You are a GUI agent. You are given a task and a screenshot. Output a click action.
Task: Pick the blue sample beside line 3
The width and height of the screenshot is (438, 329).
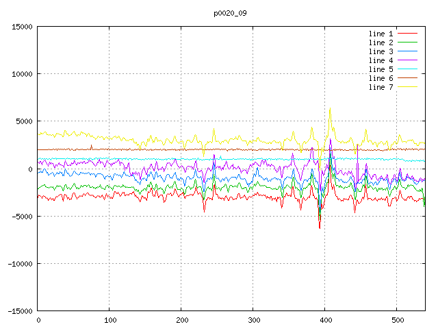coord(407,51)
